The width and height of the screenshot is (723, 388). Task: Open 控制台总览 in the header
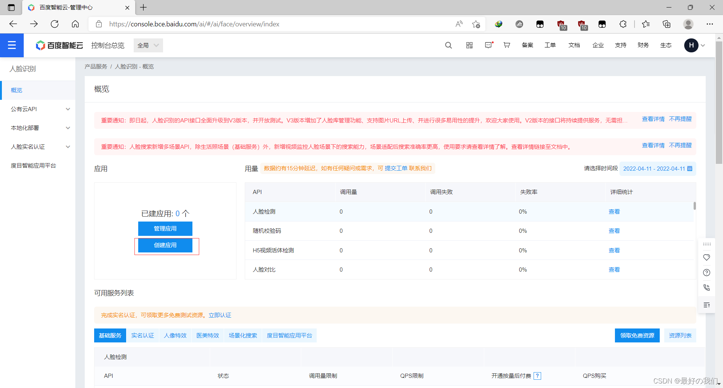pos(108,45)
